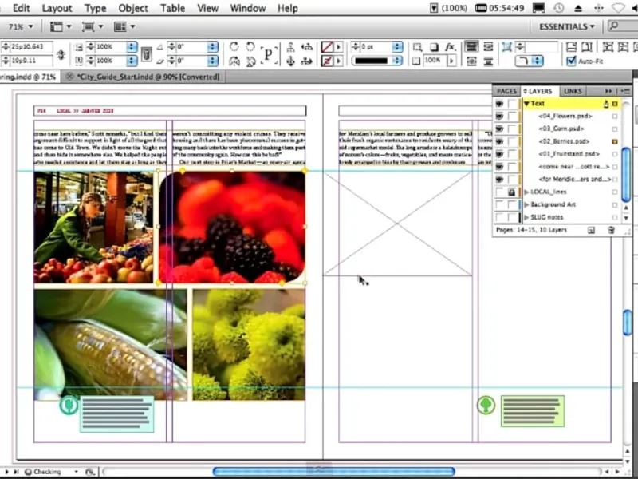Image resolution: width=638 pixels, height=479 pixels.
Task: Open the Type menu
Action: tap(95, 8)
